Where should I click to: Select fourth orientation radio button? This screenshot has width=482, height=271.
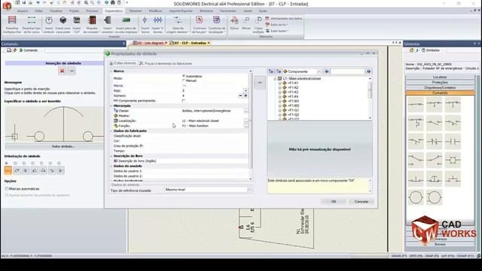33,163
